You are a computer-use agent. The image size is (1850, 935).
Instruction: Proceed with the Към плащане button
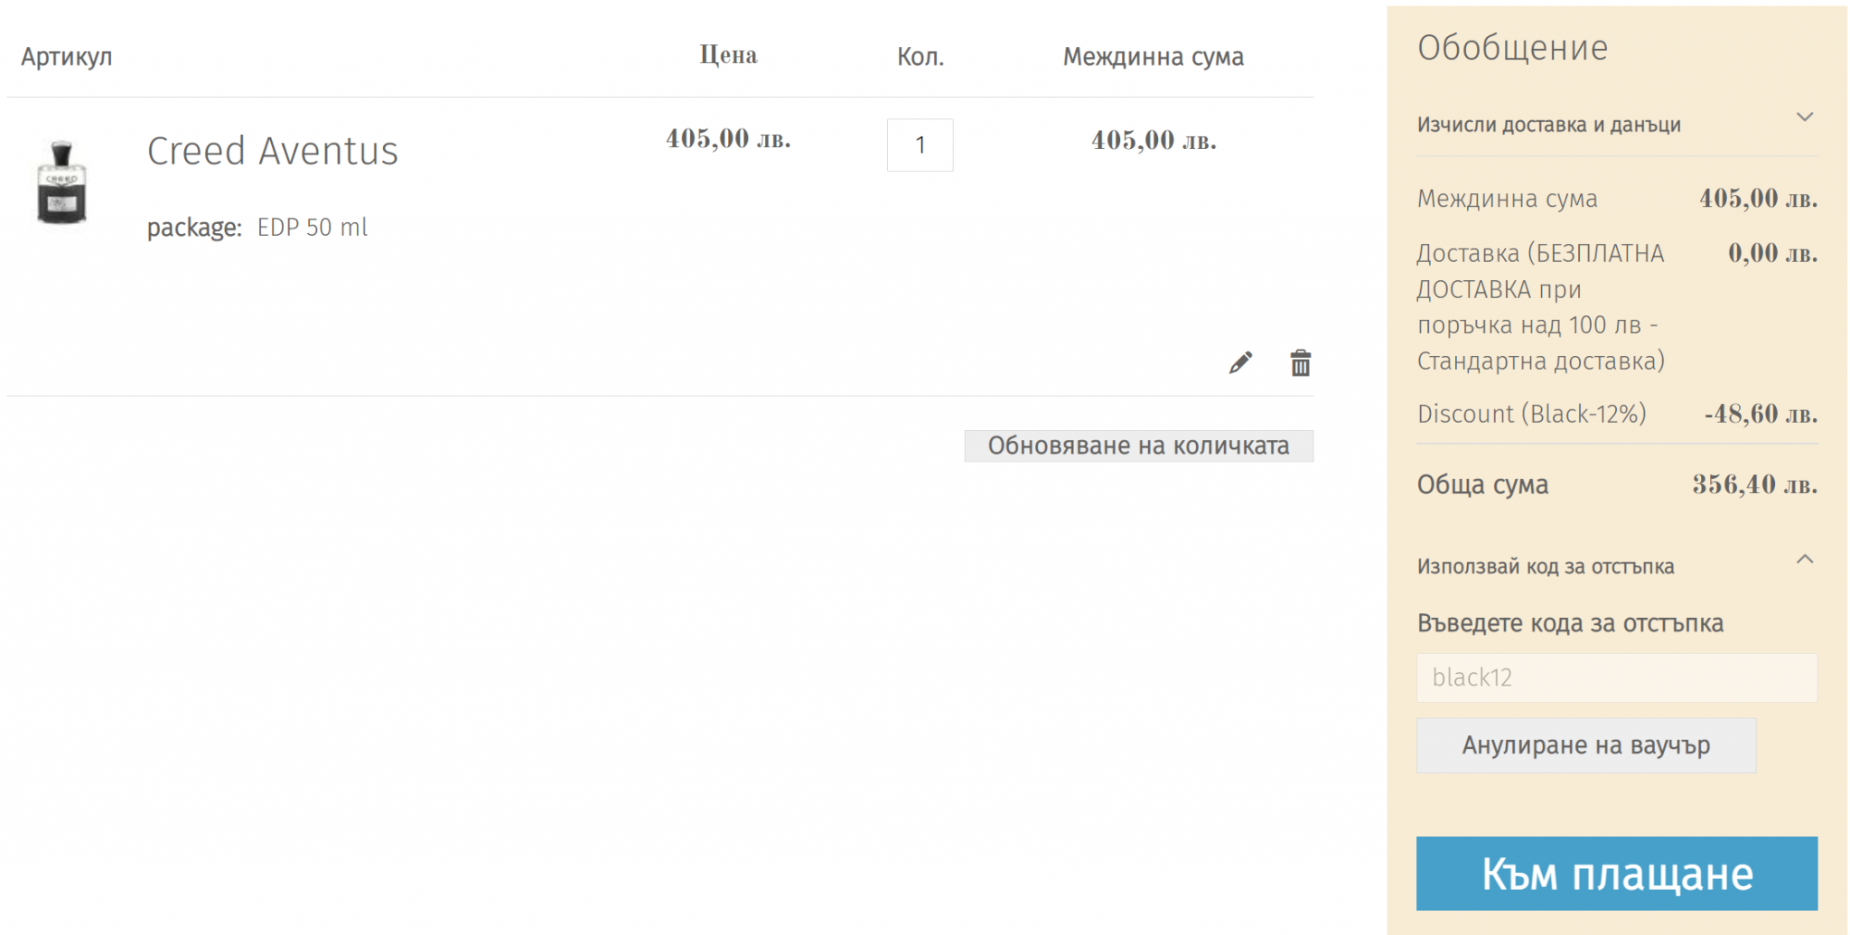click(x=1616, y=874)
